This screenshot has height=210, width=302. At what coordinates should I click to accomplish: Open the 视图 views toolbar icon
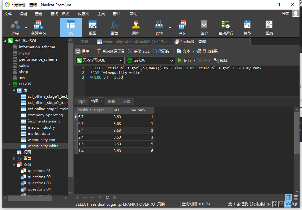coord(93,28)
